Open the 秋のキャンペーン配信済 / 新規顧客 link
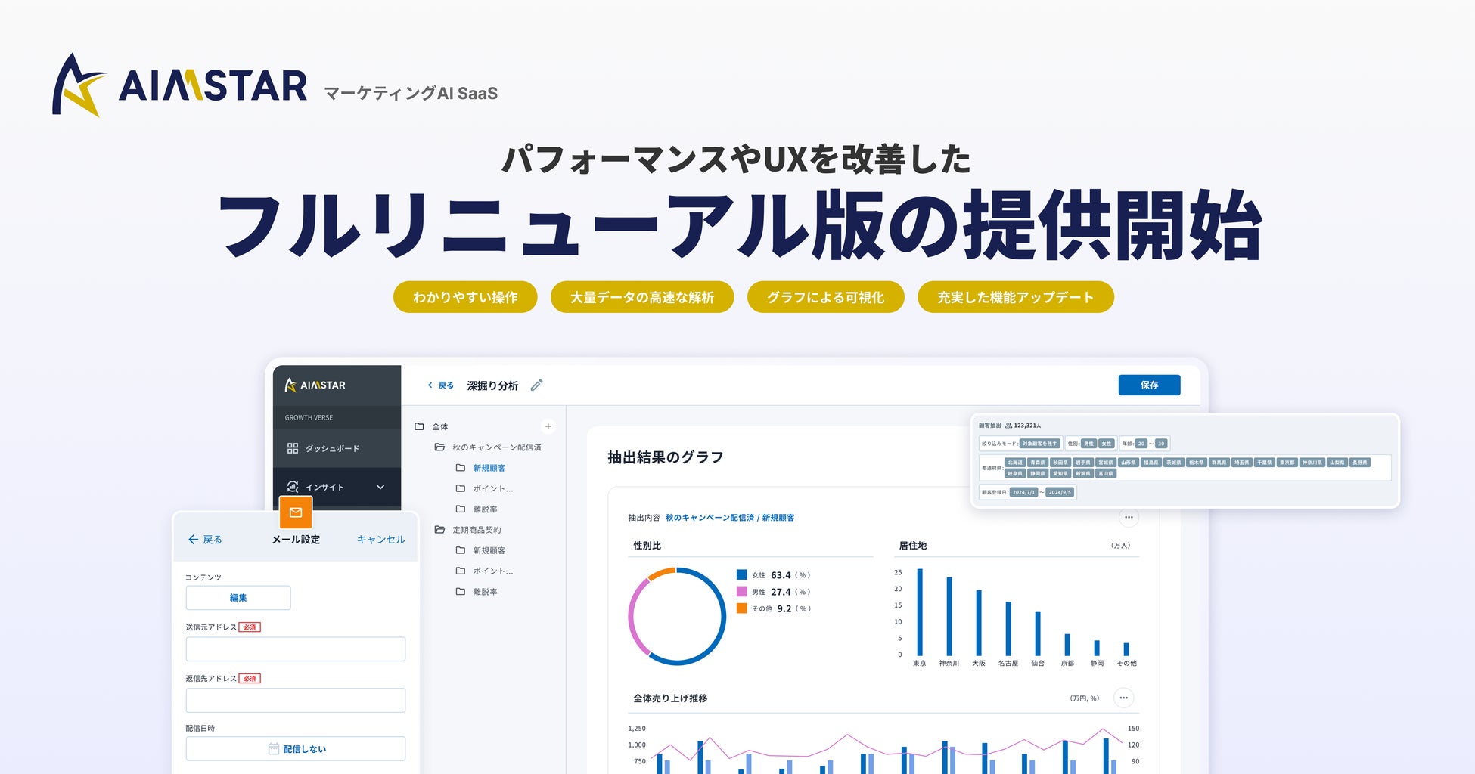This screenshot has width=1475, height=774. (x=730, y=518)
